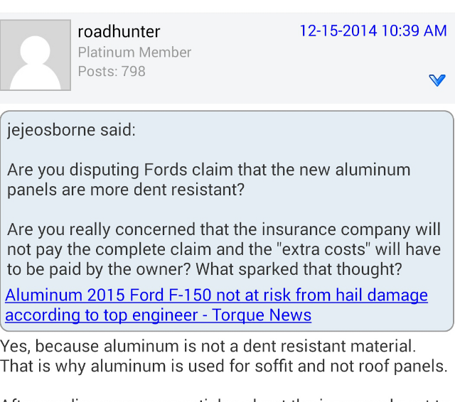Image resolution: width=455 pixels, height=402 pixels.
Task: Select the quoted 'Are you really concerned' paragraph
Action: 224,249
